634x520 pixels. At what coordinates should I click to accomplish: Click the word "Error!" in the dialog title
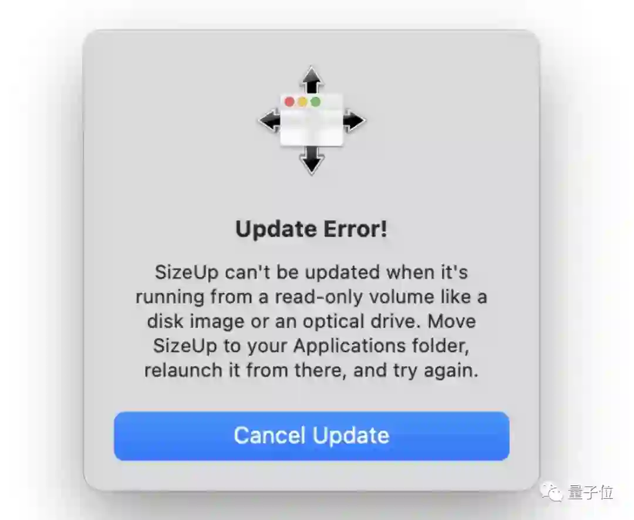[355, 229]
